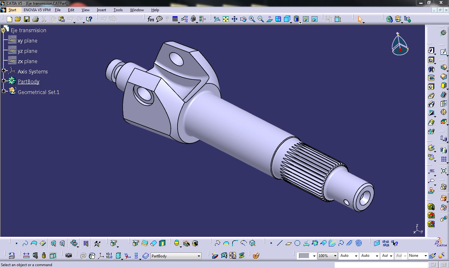This screenshot has height=268, width=449.
Task: Select the yz plane in tree
Action: click(27, 51)
